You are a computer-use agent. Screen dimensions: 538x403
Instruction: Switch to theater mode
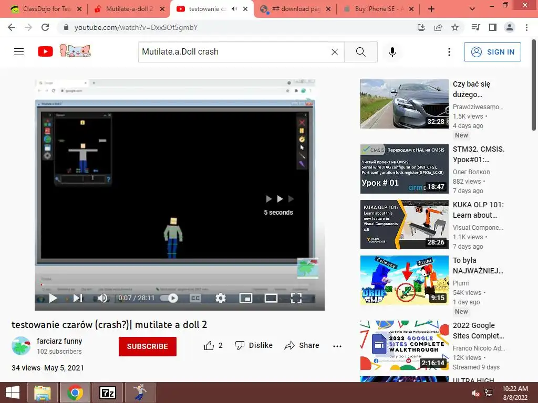(x=271, y=298)
